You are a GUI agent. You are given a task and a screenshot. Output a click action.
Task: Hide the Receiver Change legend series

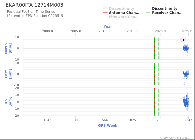pos(164,13)
